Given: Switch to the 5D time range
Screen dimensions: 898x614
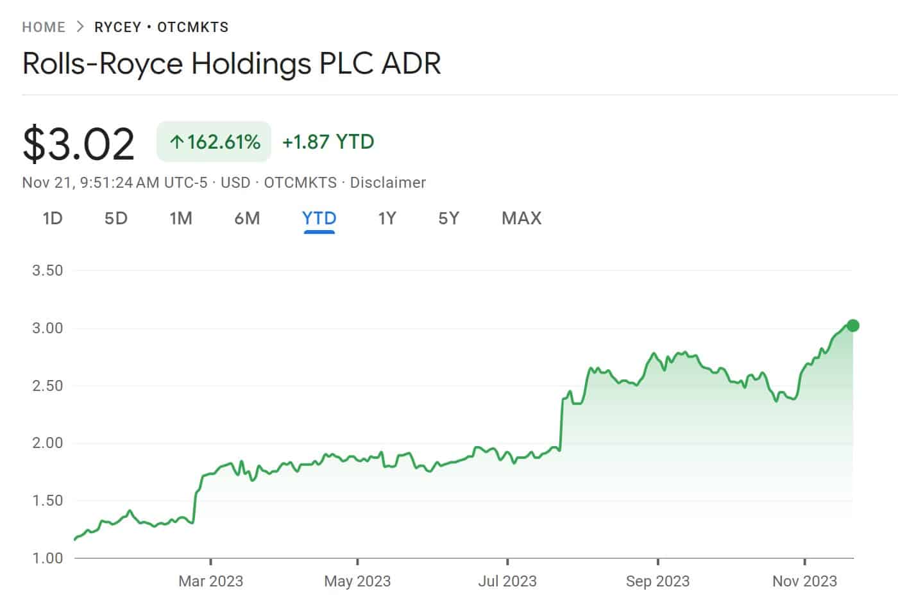Looking at the screenshot, I should 116,219.
